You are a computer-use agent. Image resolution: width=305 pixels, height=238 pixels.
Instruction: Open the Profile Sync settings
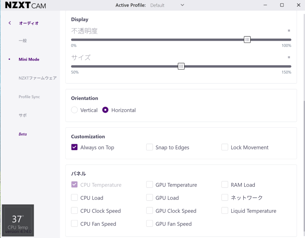(x=29, y=97)
